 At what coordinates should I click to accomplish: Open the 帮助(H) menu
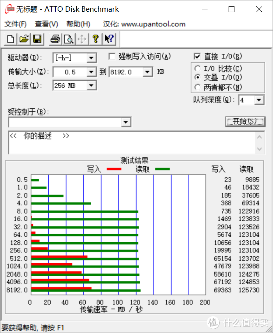pyautogui.click(x=78, y=24)
